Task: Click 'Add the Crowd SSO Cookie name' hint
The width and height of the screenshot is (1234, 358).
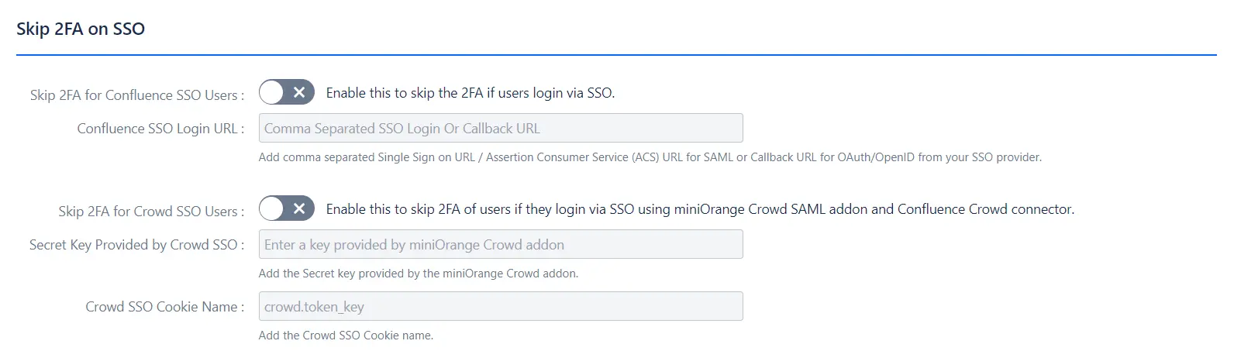Action: (x=346, y=336)
